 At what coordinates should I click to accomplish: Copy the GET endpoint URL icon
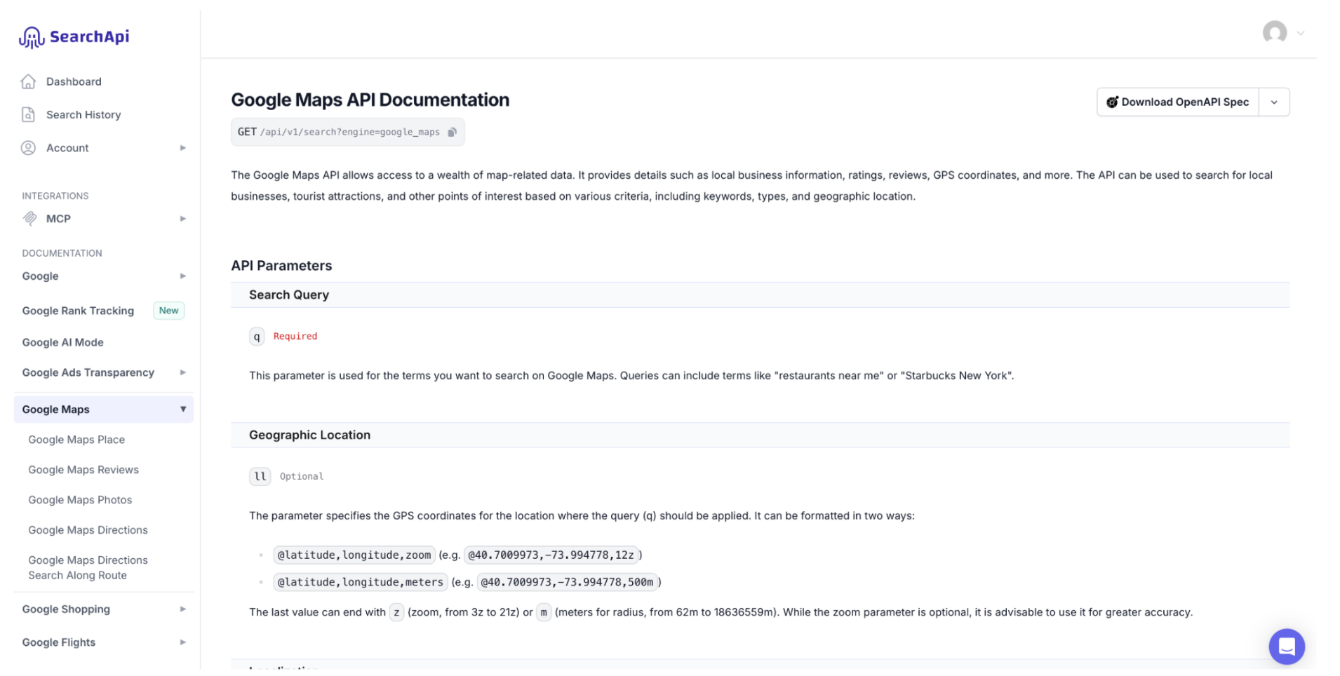(x=452, y=132)
